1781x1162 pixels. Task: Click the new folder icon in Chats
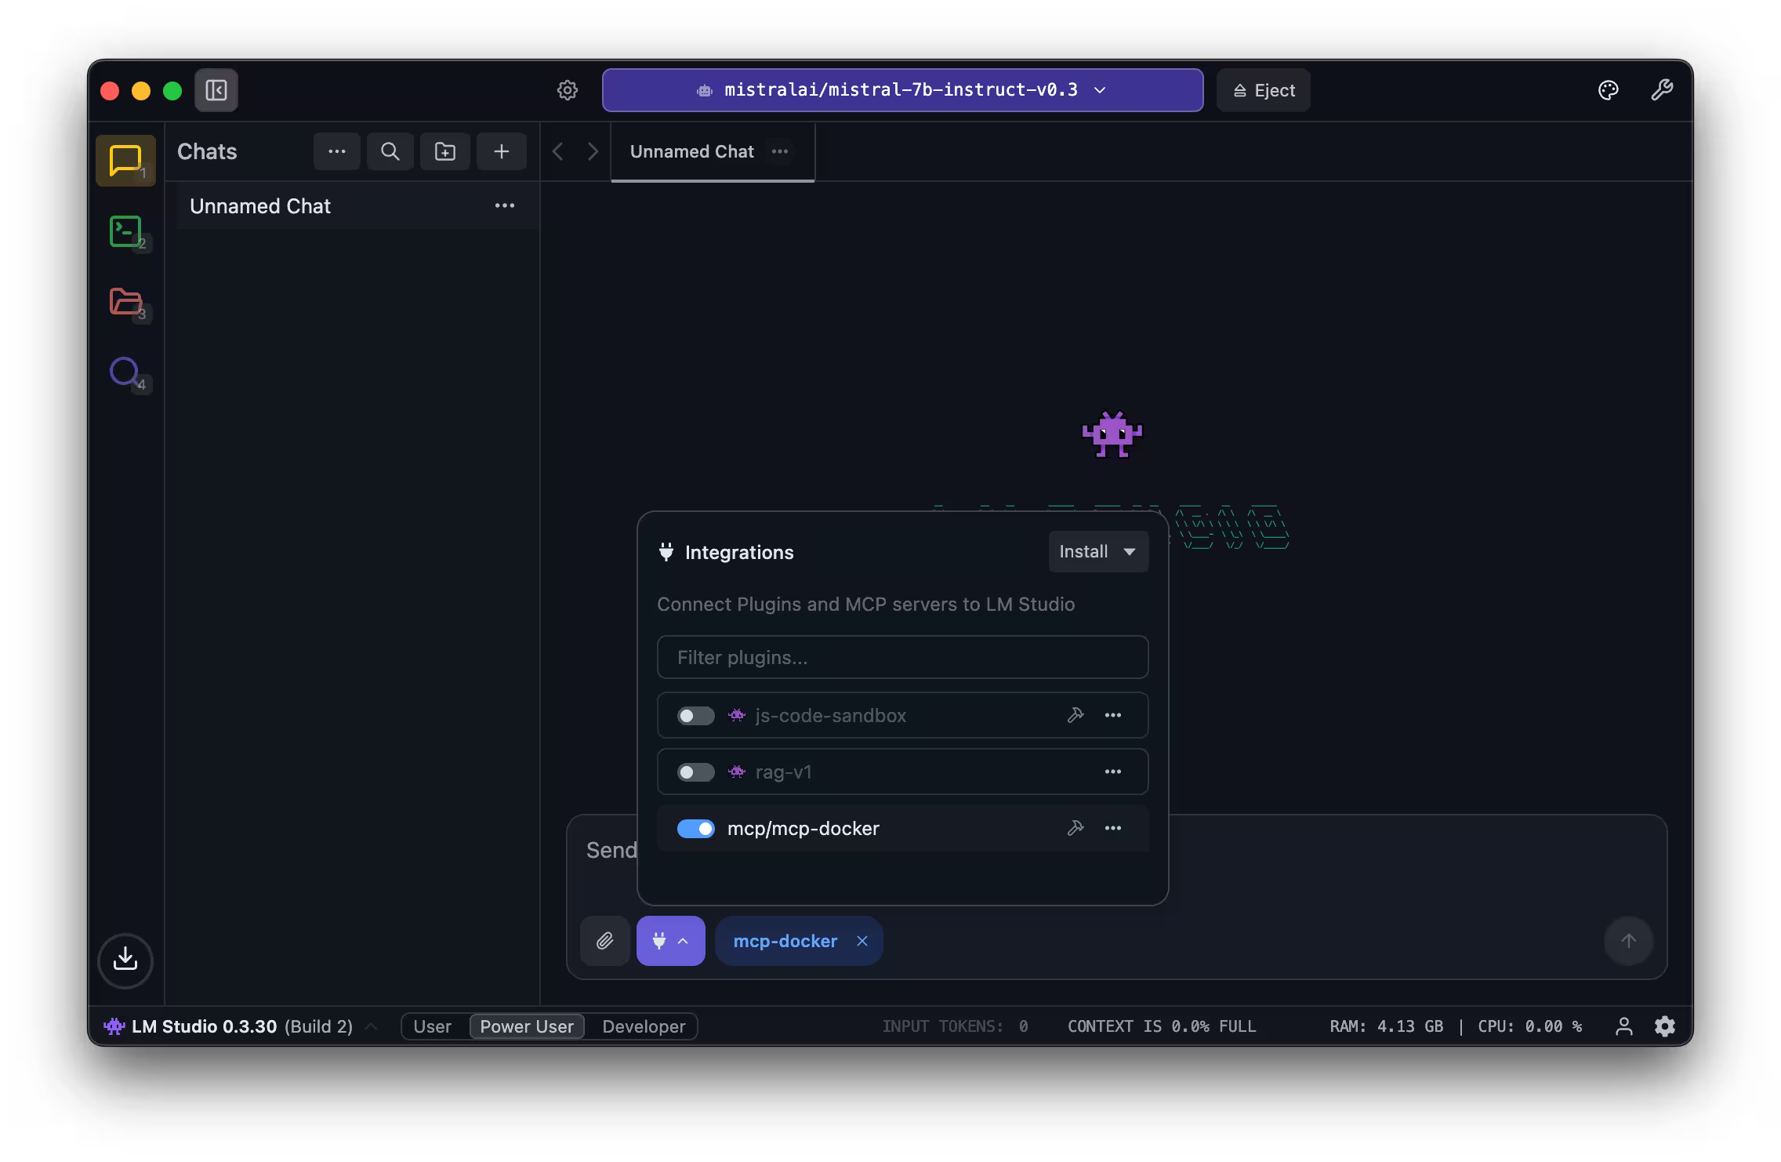pyautogui.click(x=445, y=151)
